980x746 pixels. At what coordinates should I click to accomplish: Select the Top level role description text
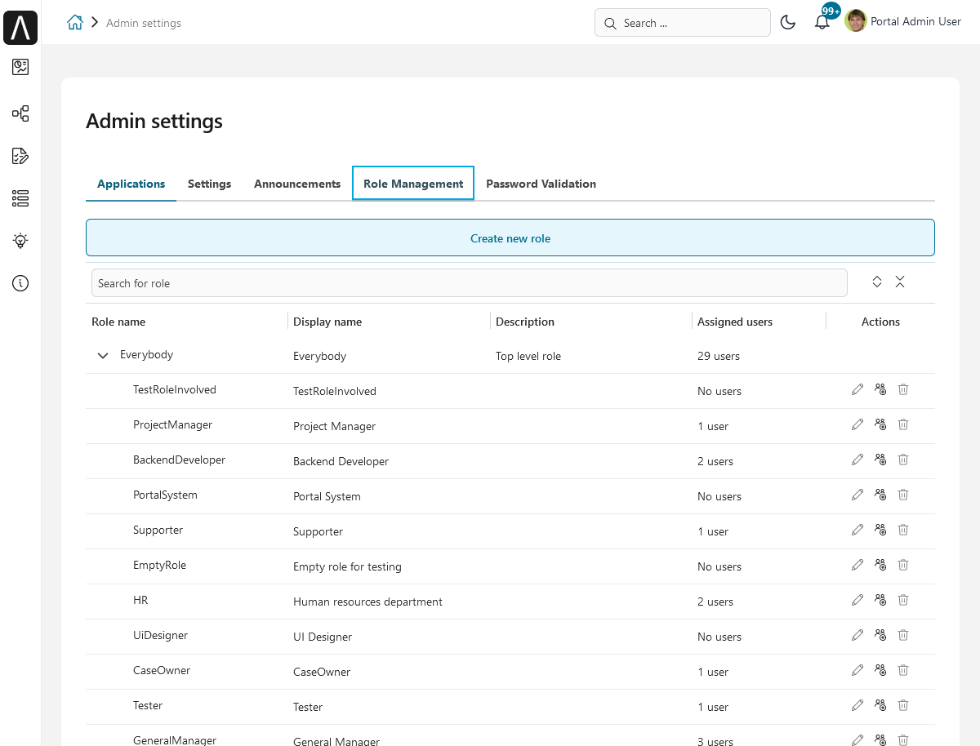tap(528, 356)
